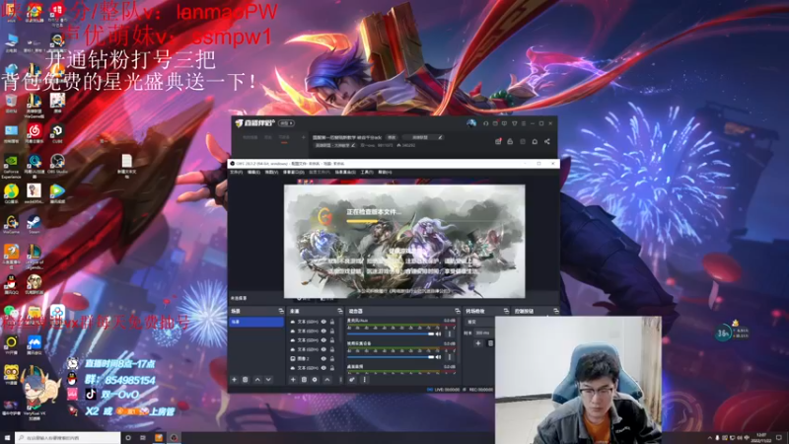Toggle lock on the bottom 文本 (GDI+) source
Viewport: 789px width, 444px height.
coord(332,368)
